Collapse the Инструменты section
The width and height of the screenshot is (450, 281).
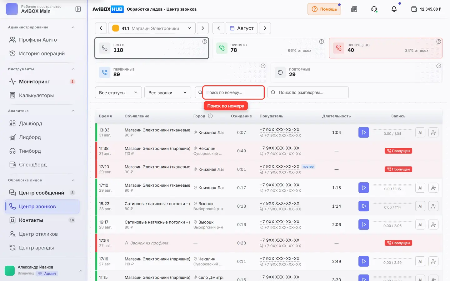[x=73, y=69]
